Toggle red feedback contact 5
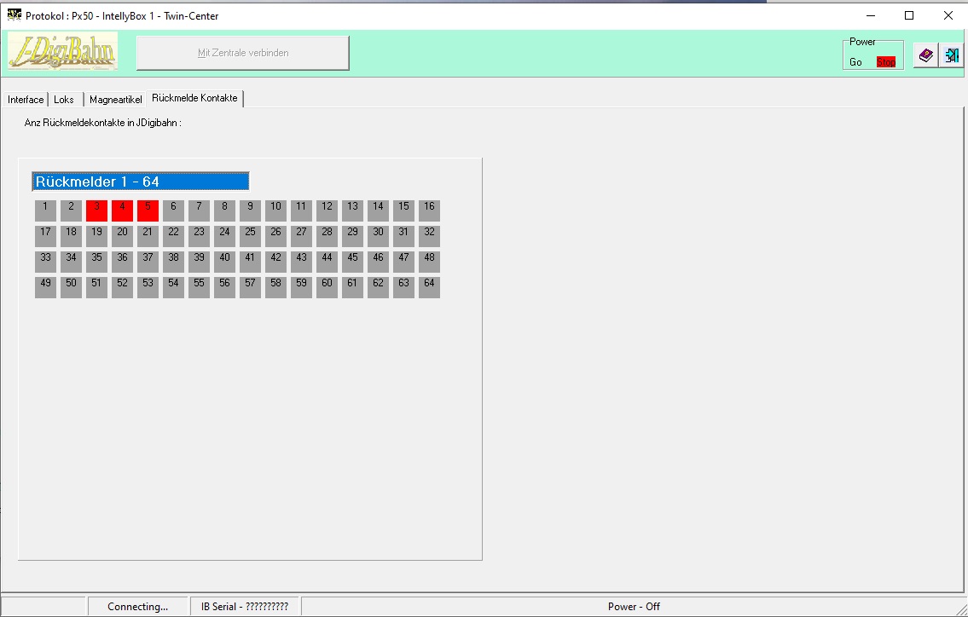This screenshot has height=617, width=968. (148, 211)
